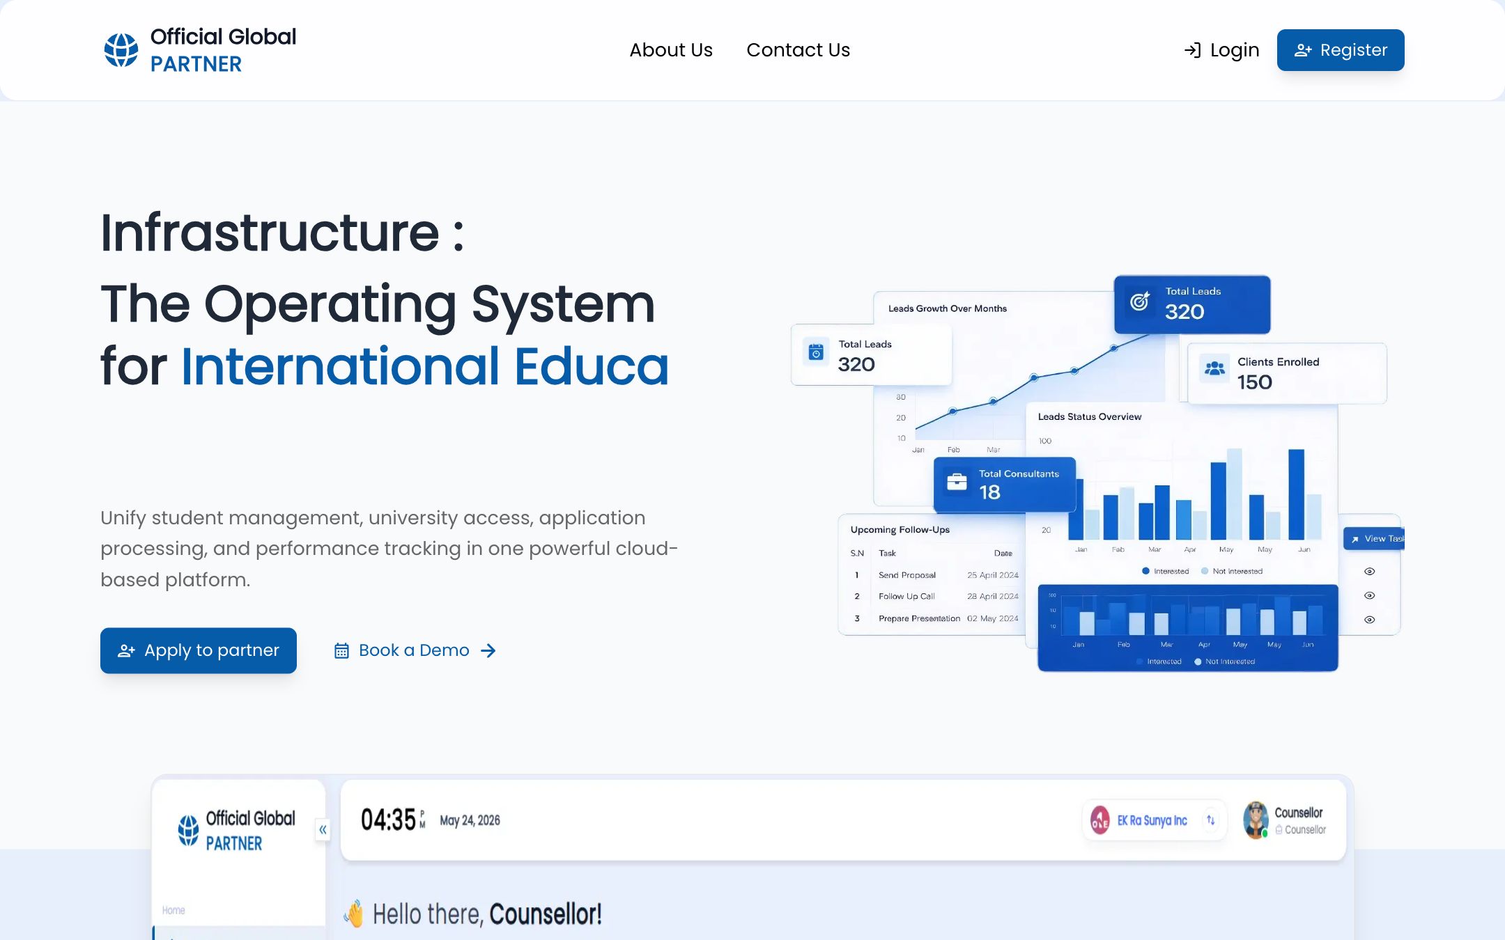The width and height of the screenshot is (1505, 940).
Task: Open the Contact Us page
Action: 798,50
